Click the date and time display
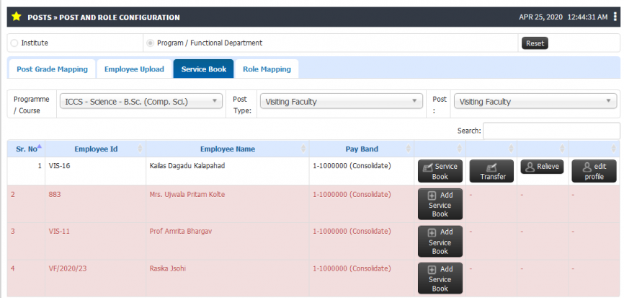624x298 pixels. pyautogui.click(x=563, y=17)
